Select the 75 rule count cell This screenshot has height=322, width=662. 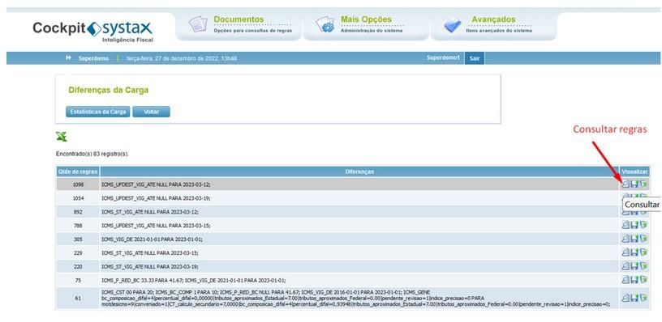78,280
